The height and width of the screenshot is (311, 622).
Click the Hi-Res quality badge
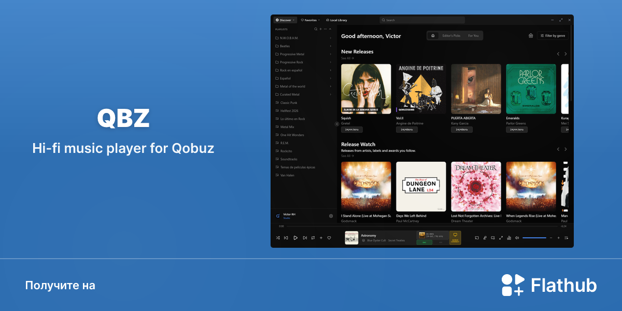click(432, 235)
